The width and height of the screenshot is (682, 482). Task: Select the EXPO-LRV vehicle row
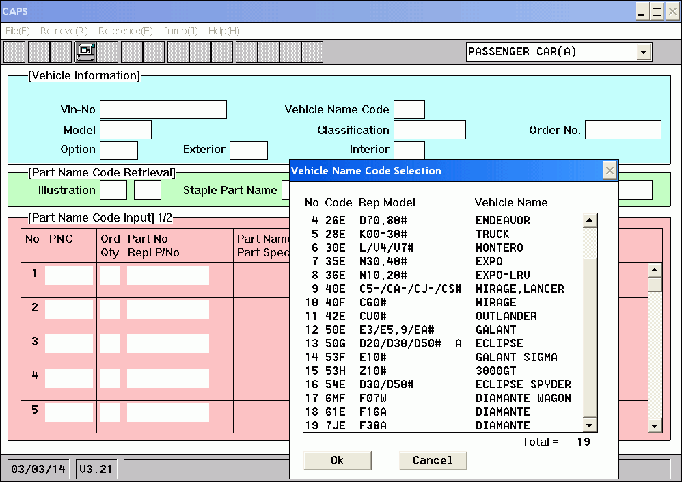(443, 276)
